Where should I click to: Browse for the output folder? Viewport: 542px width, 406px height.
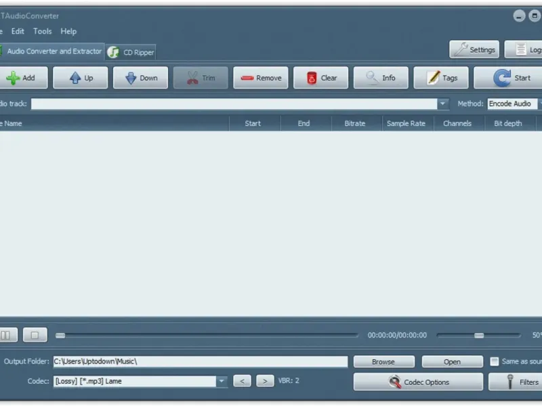pos(383,362)
